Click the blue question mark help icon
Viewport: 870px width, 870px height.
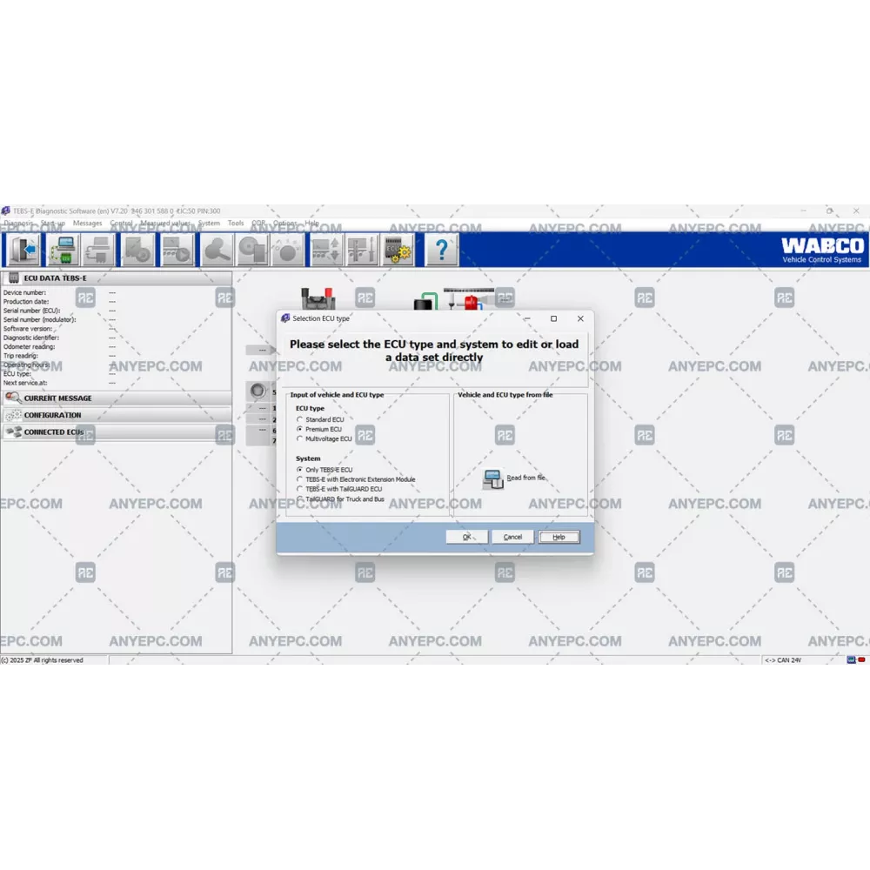(x=441, y=251)
